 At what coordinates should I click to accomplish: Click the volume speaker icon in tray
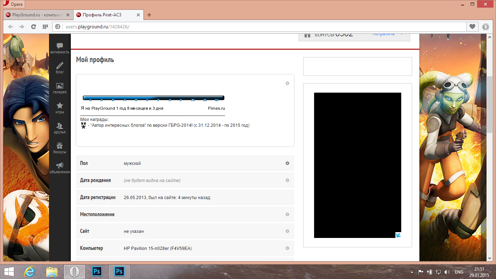[447, 272]
